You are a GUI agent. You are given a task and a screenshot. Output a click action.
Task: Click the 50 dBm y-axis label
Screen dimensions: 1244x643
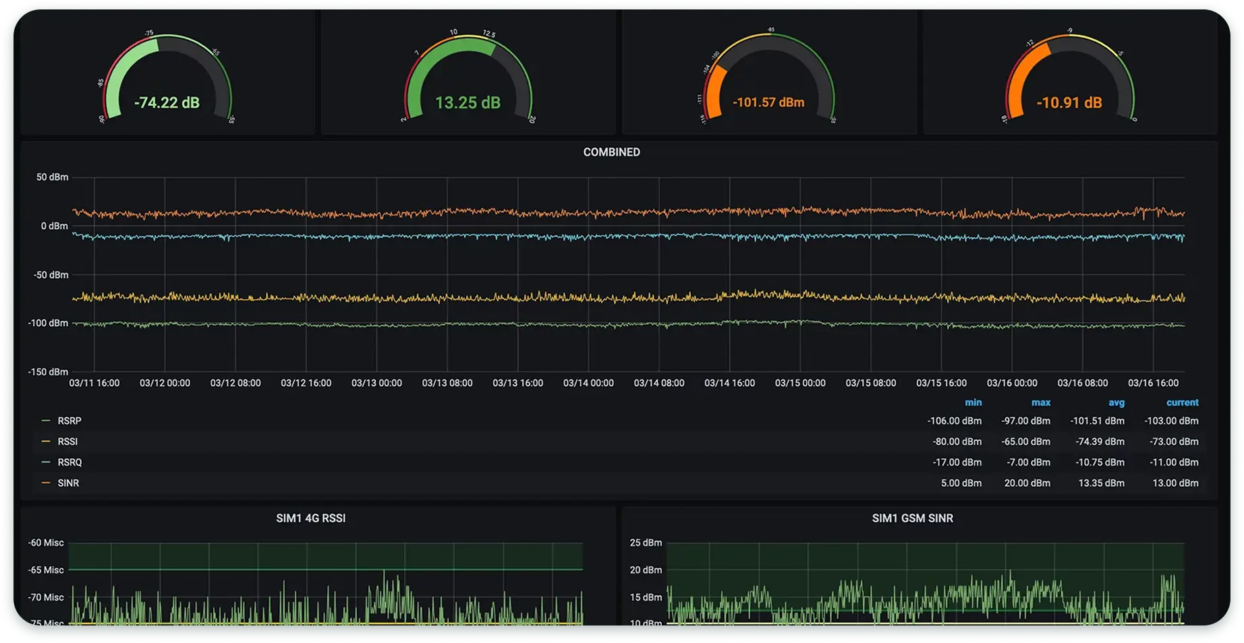click(x=52, y=177)
